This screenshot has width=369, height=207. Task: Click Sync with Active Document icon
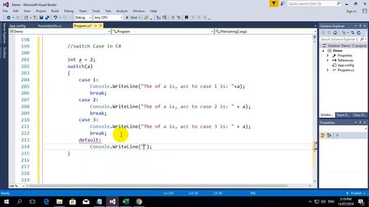point(352,33)
